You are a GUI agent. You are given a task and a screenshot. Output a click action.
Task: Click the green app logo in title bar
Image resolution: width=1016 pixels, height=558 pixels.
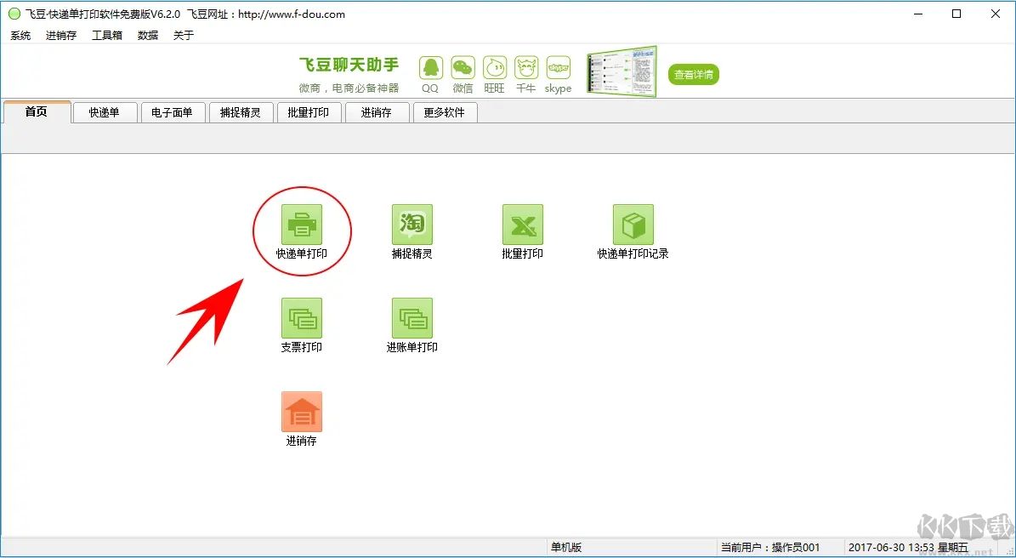(14, 14)
